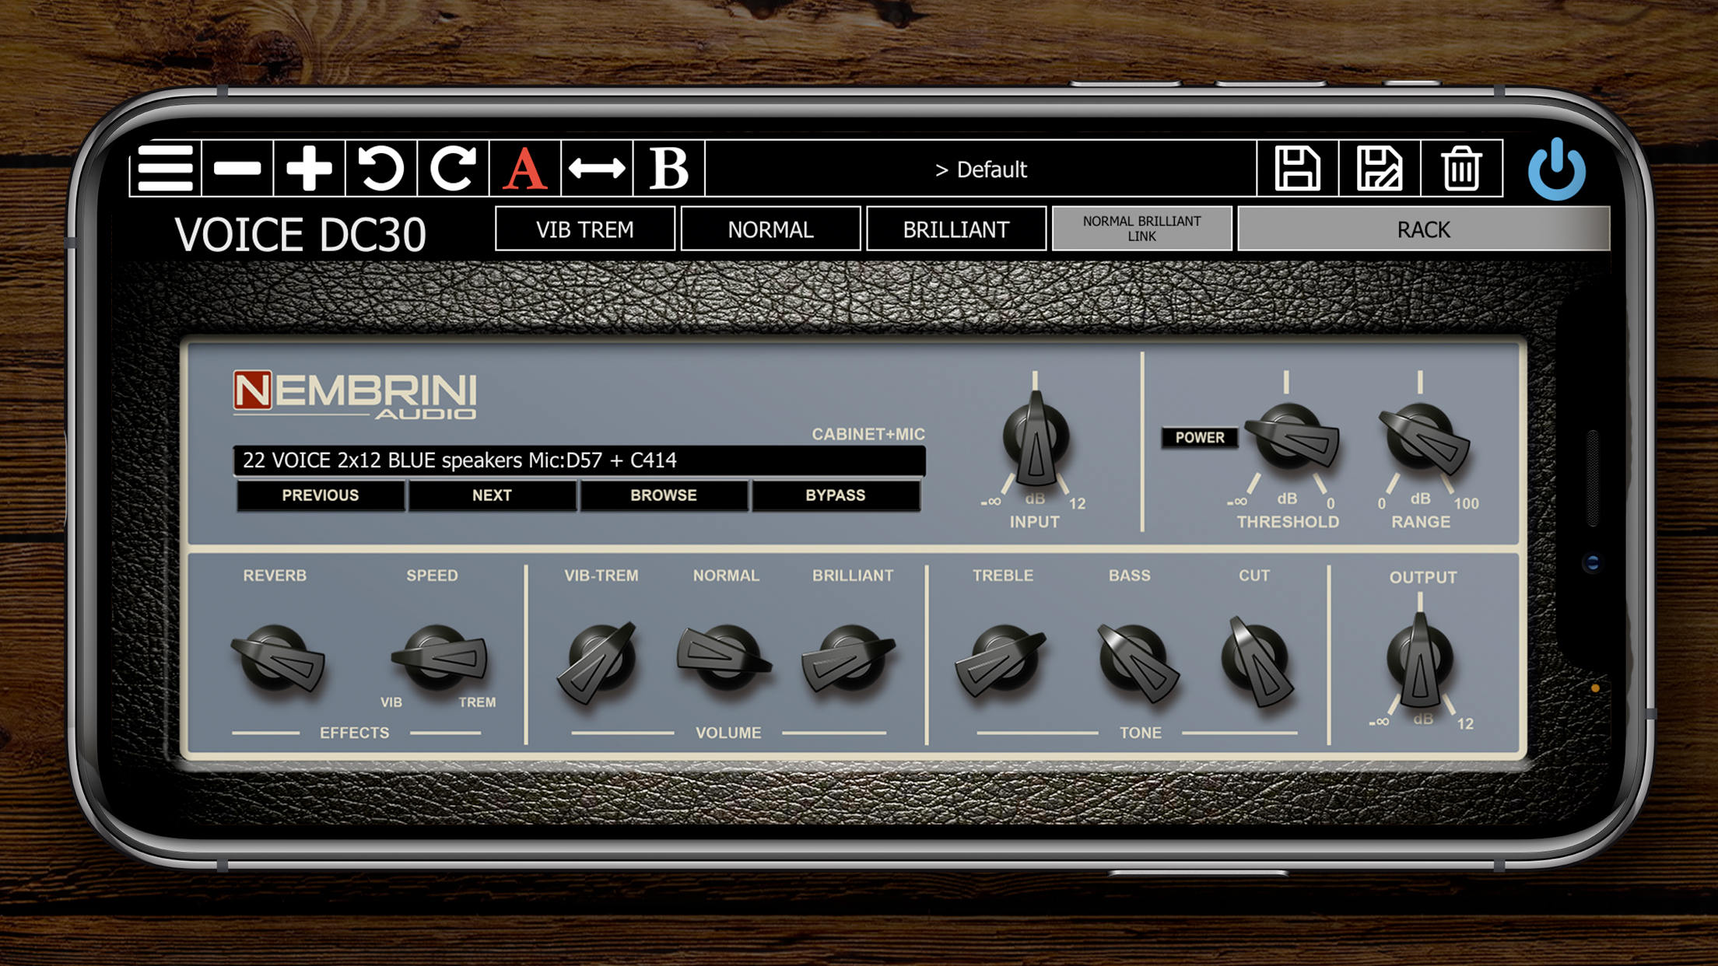Open the cabinet+mic selection display
Screen dimensions: 1718x966
579,460
